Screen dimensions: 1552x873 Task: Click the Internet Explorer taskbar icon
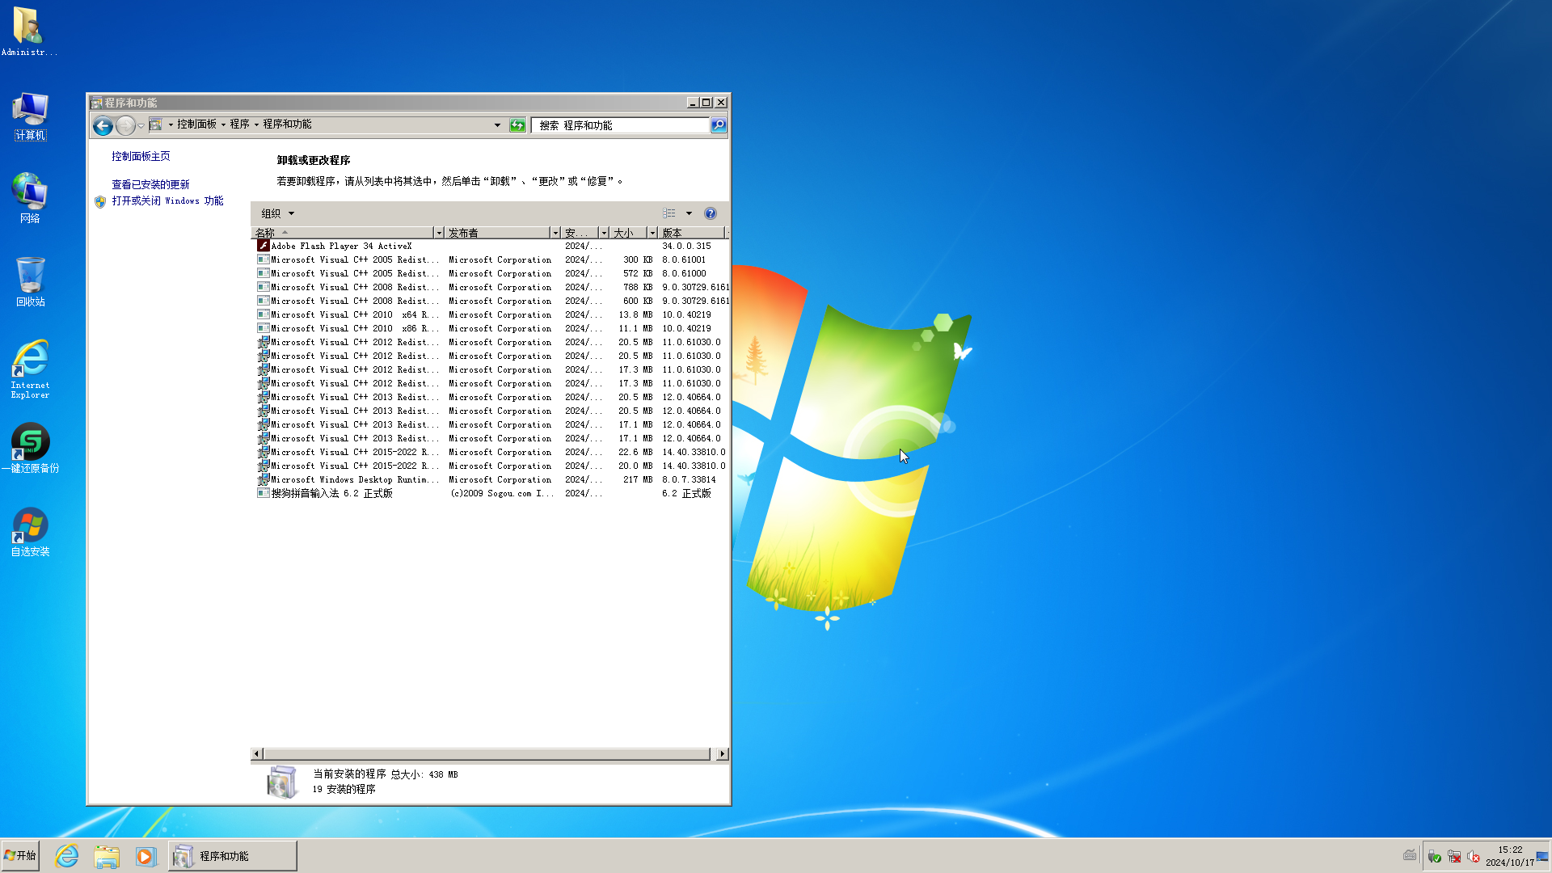coord(67,856)
